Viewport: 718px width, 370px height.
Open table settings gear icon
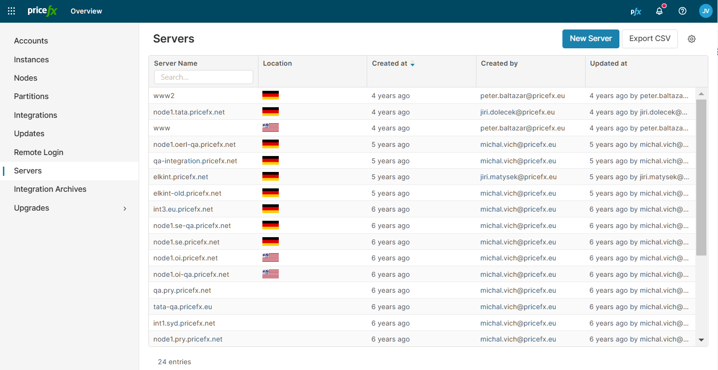[691, 39]
